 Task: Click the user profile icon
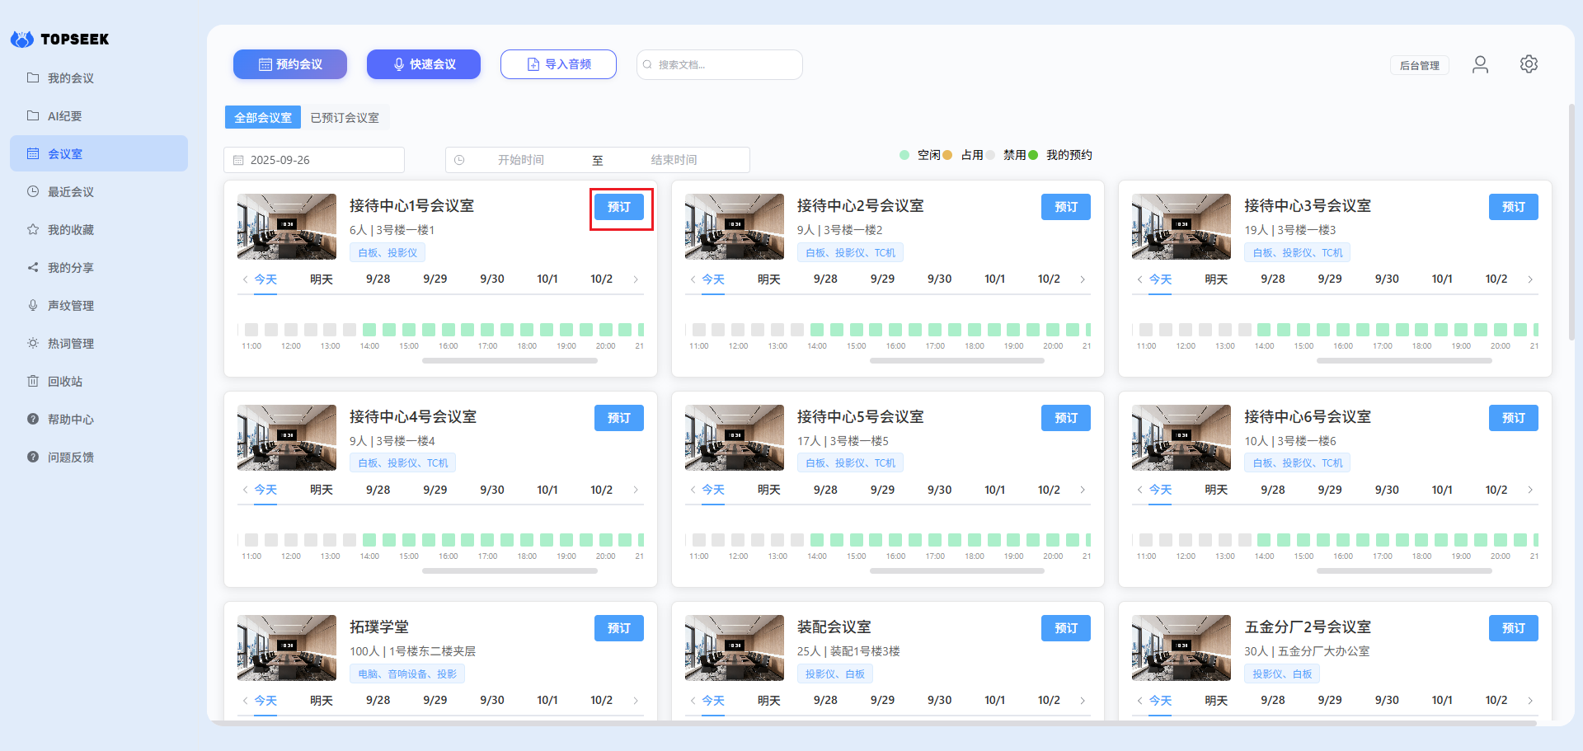tap(1480, 64)
